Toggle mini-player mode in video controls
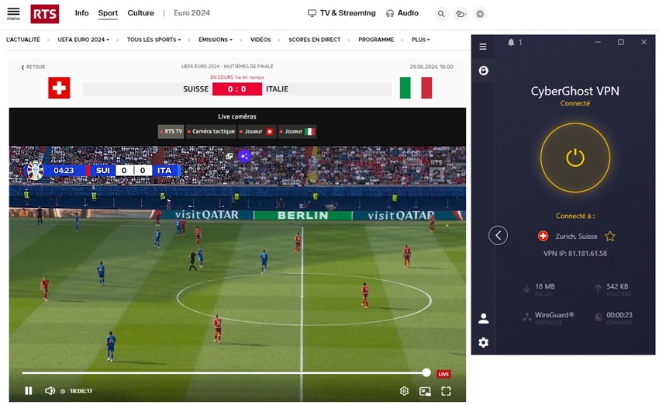The height and width of the screenshot is (405, 659). point(426,392)
